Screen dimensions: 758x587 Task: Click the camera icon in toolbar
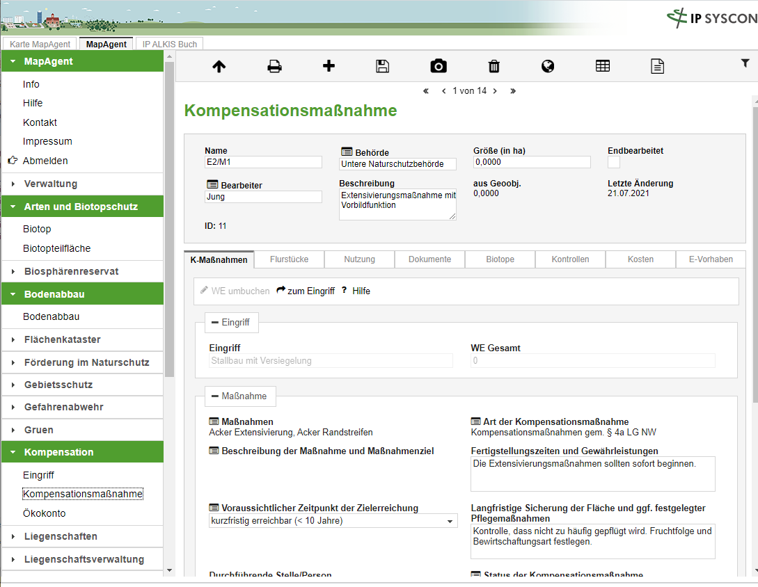coord(439,67)
